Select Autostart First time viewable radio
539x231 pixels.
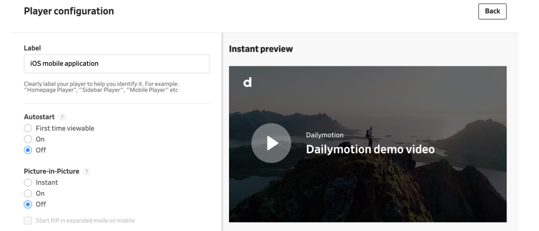point(28,128)
